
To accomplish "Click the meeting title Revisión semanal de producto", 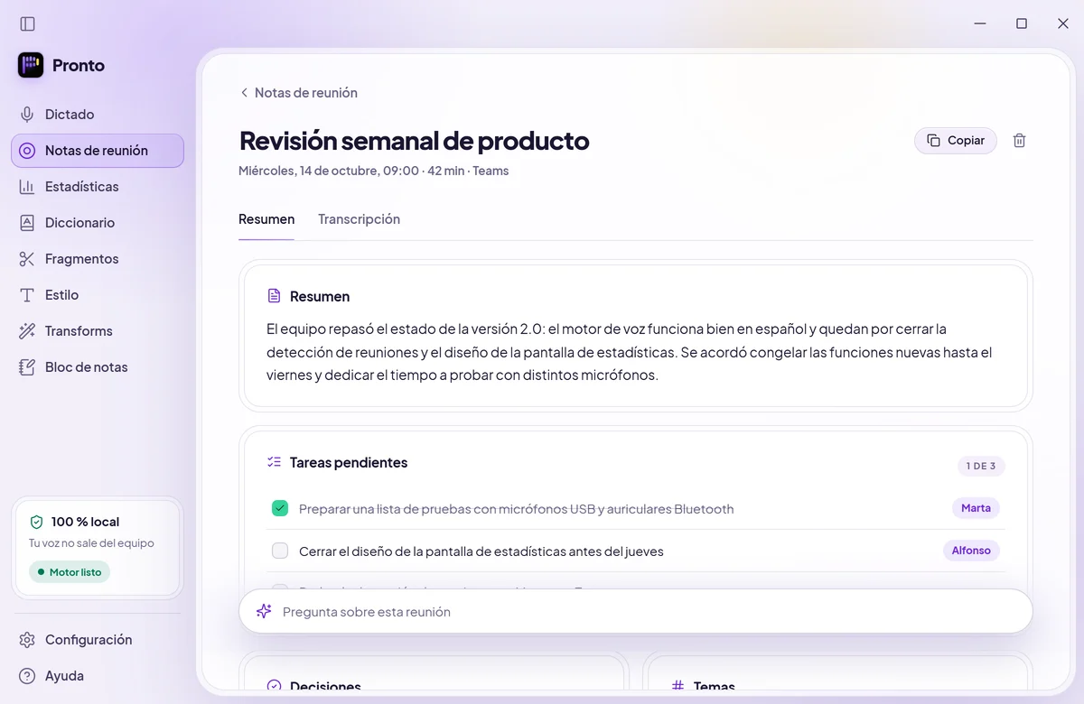I will tap(414, 141).
